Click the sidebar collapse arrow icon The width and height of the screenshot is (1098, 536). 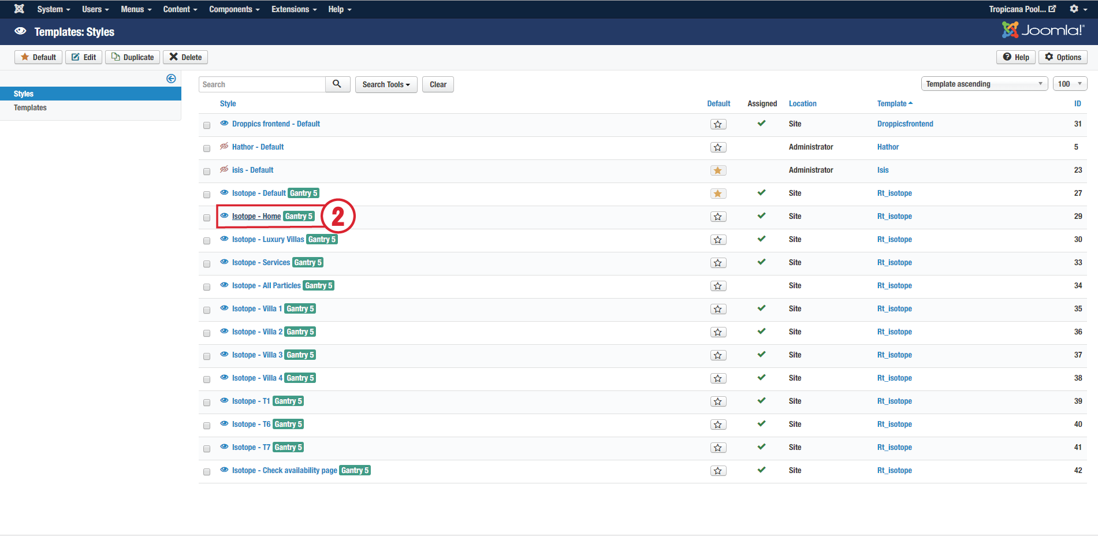click(x=171, y=79)
